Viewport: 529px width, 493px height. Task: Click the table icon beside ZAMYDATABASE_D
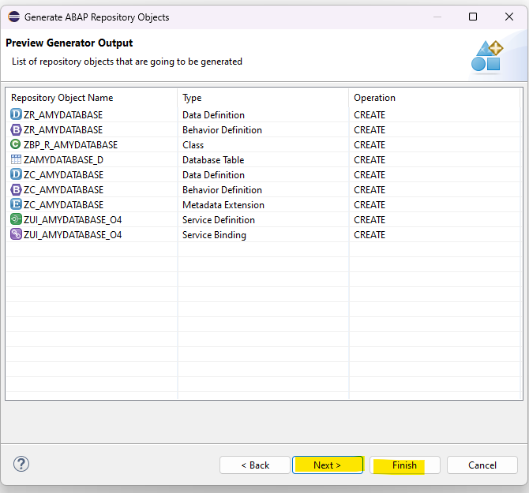coord(16,159)
